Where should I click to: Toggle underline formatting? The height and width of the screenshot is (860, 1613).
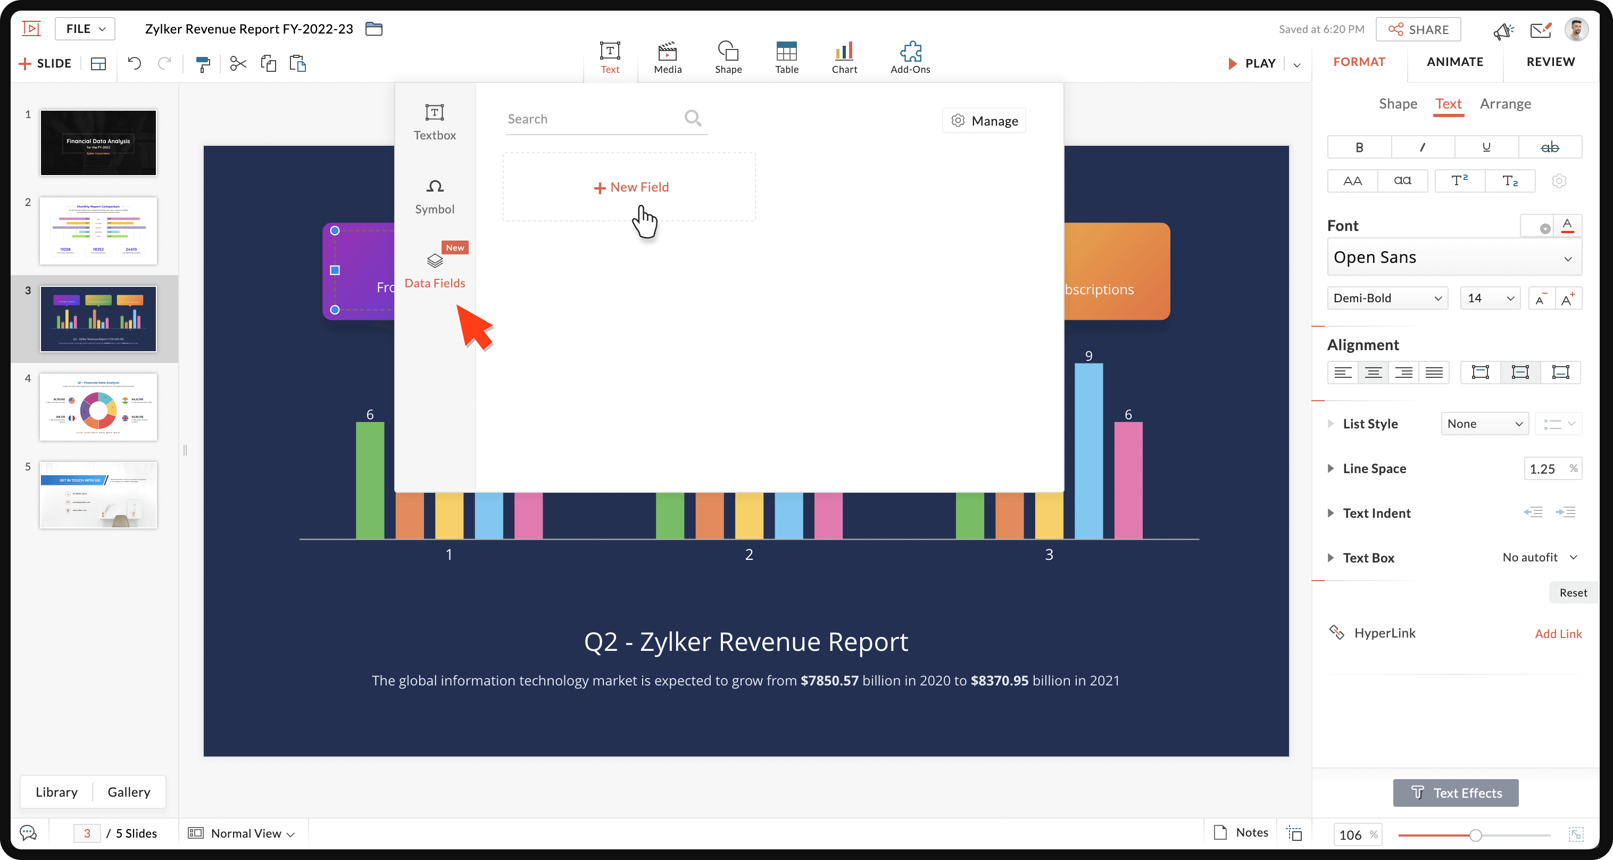coord(1486,147)
